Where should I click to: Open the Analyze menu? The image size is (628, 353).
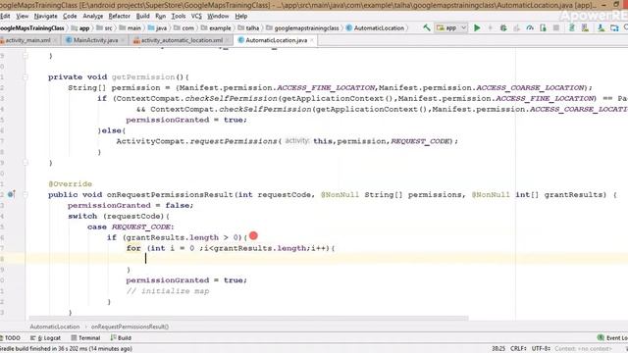point(93,16)
